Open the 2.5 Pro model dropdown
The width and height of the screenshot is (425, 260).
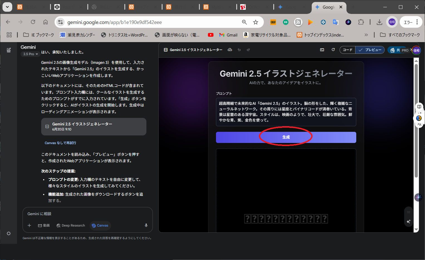(31, 54)
